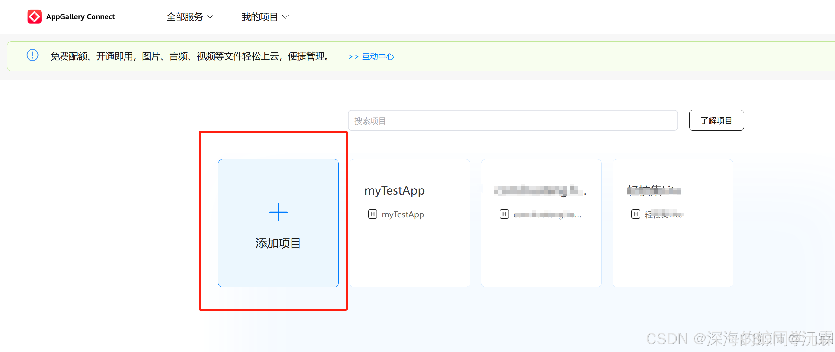Follow the 互动中心 link
The width and height of the screenshot is (835, 352).
[378, 57]
